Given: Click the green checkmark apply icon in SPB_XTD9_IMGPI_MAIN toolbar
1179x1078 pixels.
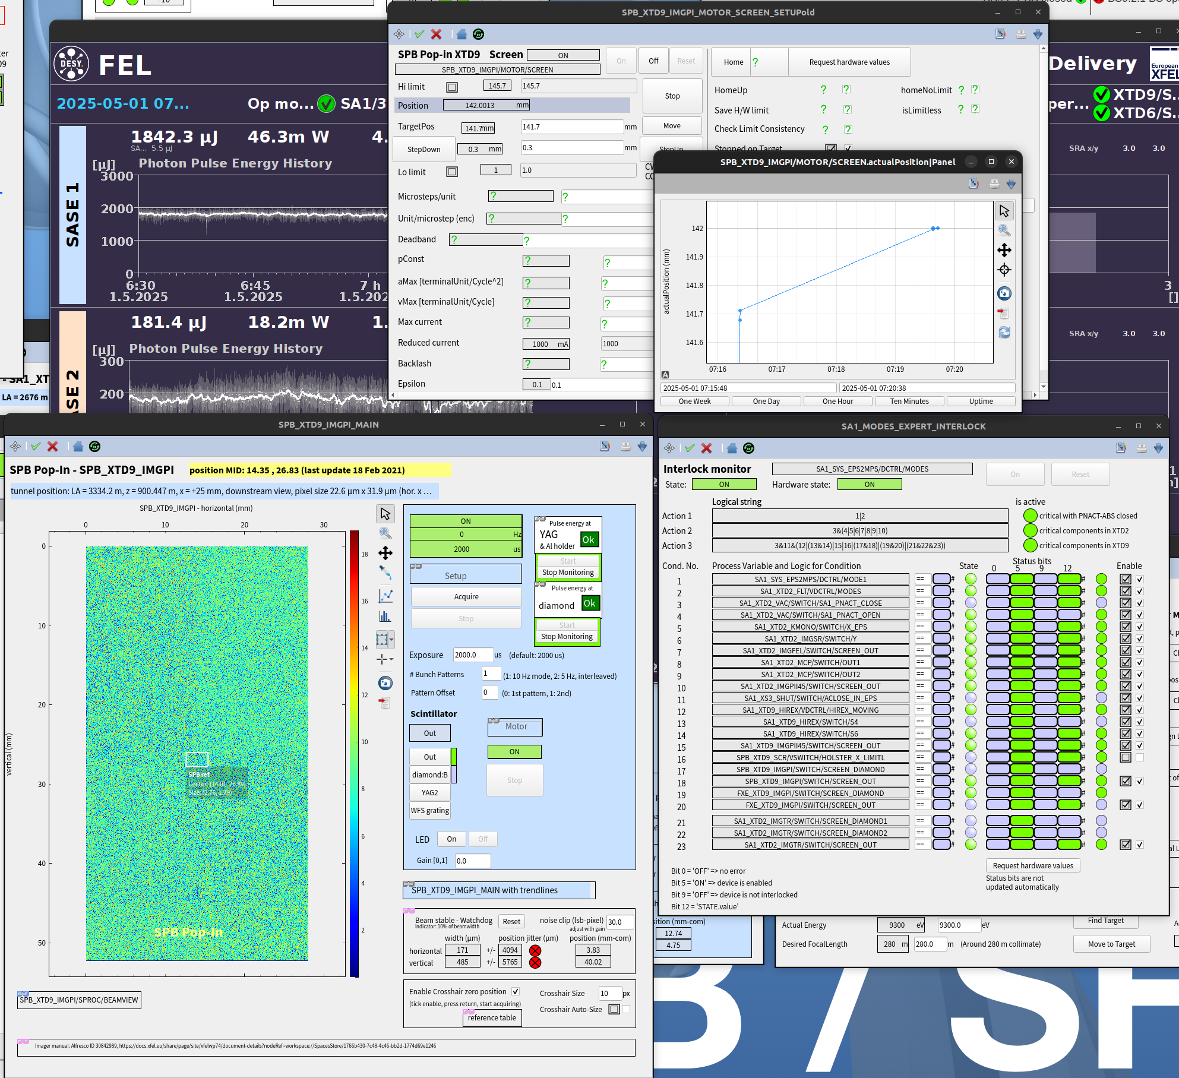Looking at the screenshot, I should [x=36, y=447].
